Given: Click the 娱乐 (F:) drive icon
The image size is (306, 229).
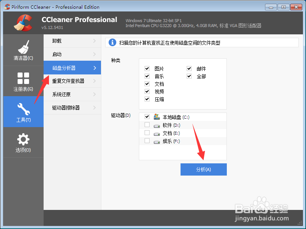Looking at the screenshot, I should (157, 142).
